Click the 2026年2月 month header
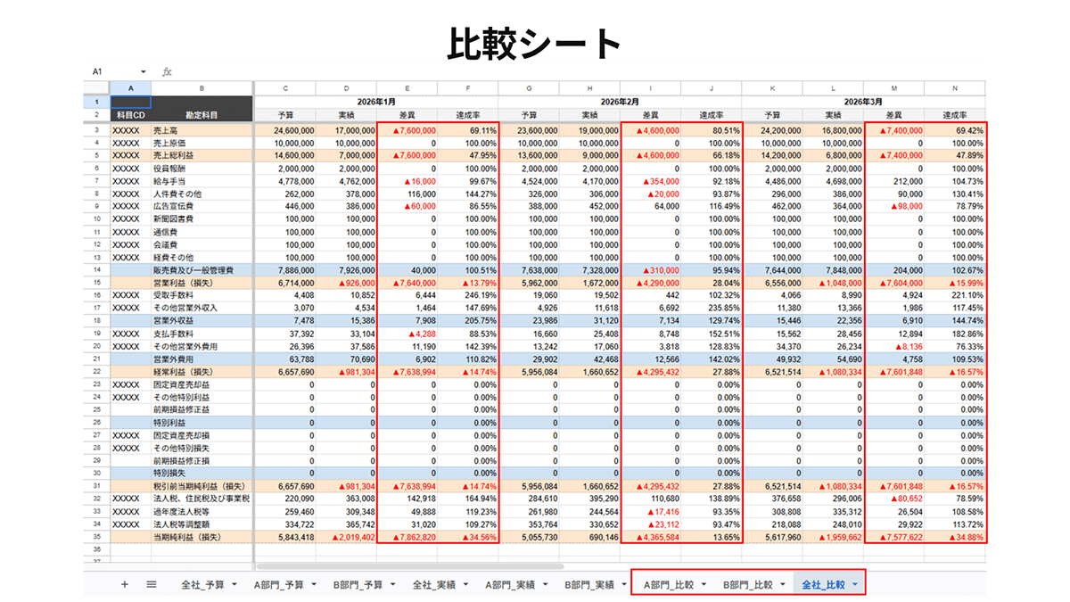This screenshot has height=602, width=1070. tap(620, 102)
